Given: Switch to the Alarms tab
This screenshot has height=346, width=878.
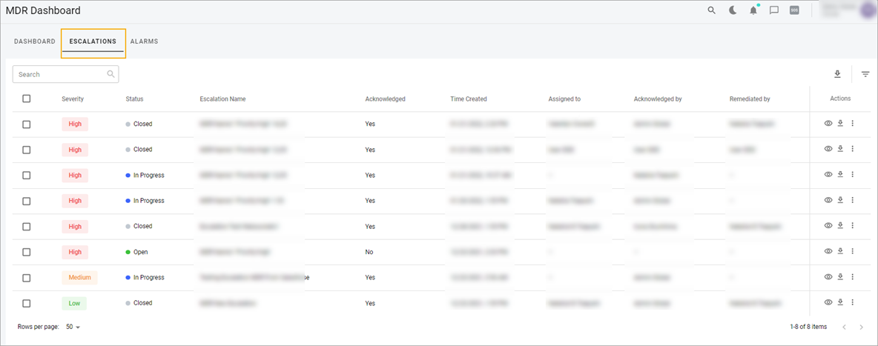Looking at the screenshot, I should click(144, 41).
